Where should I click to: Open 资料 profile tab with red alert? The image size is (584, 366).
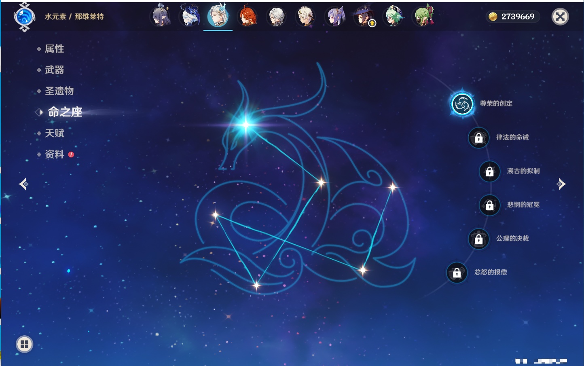coord(54,154)
